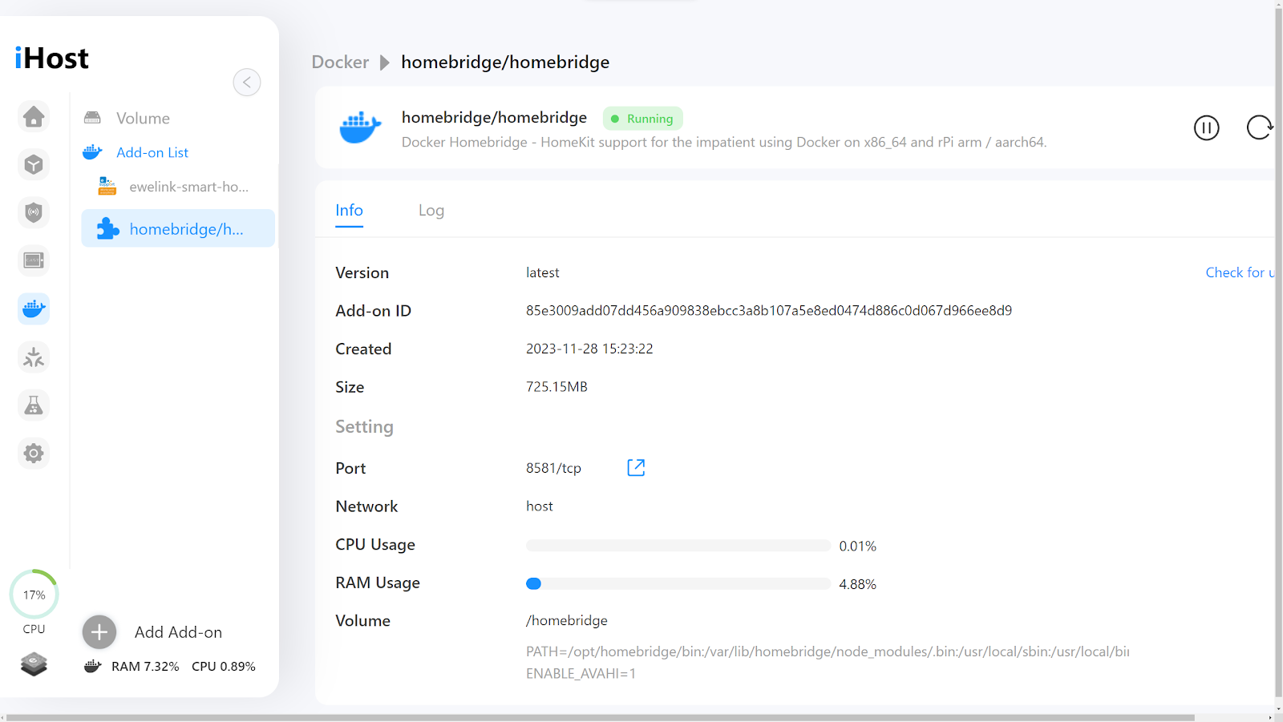1283x722 pixels.
Task: Click the 4.88% RAM usage value
Action: 857,584
